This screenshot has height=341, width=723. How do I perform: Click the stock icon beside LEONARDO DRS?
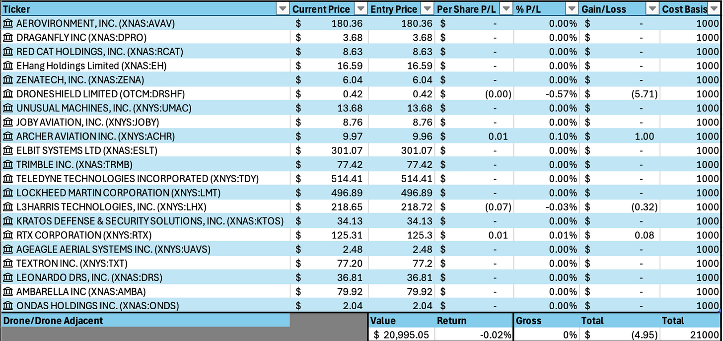[x=7, y=277]
